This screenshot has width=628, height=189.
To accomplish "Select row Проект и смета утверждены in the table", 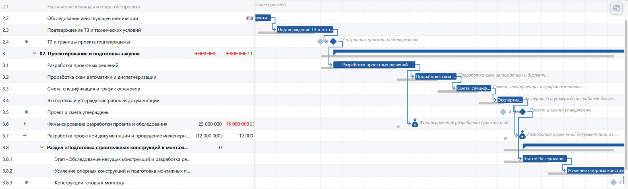I will click(x=127, y=112).
